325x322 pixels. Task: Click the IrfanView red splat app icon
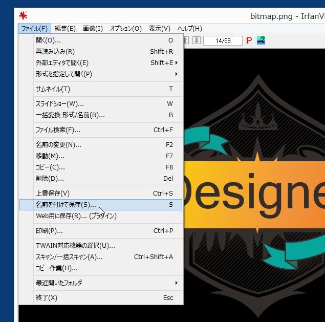click(23, 16)
